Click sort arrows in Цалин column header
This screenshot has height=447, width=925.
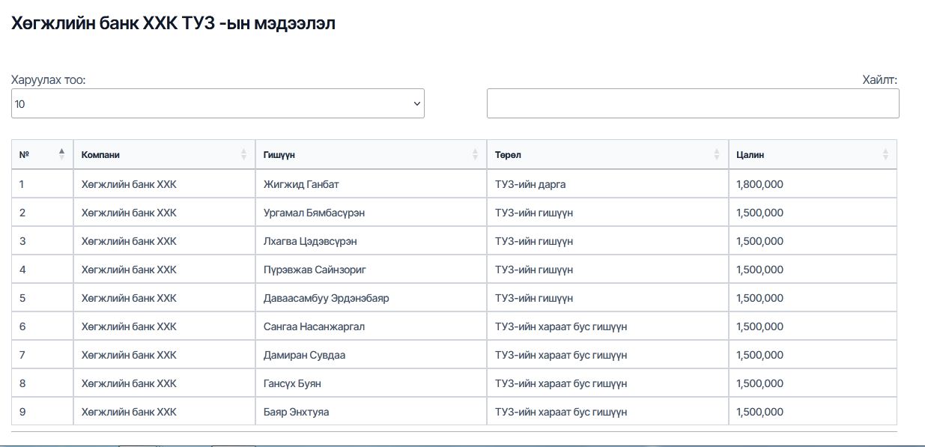click(x=885, y=154)
